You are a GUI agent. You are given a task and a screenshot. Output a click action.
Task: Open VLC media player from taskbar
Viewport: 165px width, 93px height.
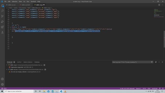(65, 91)
